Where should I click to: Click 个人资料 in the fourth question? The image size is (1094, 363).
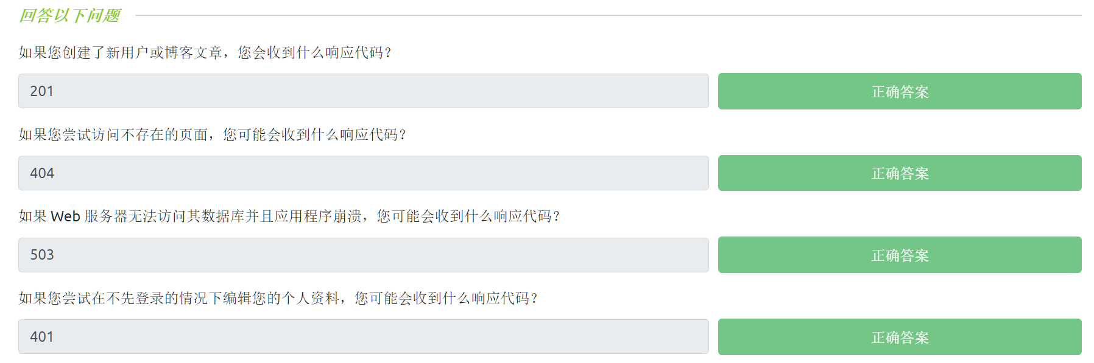tap(311, 298)
